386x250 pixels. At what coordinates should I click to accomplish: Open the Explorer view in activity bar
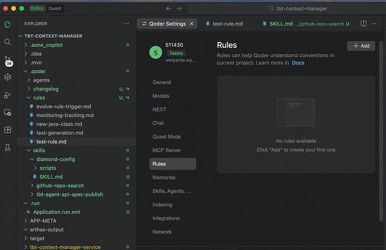(x=8, y=24)
